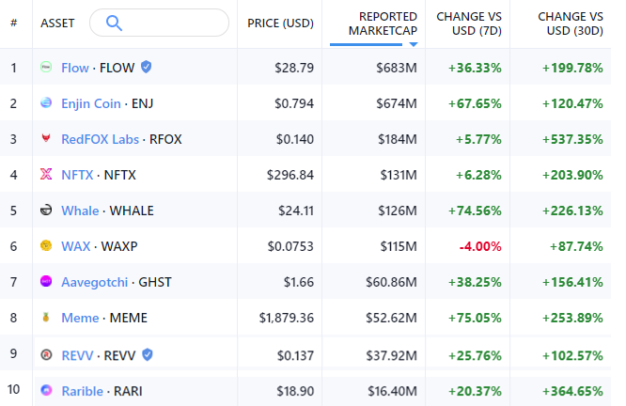Focus the asset search input field

tap(159, 23)
